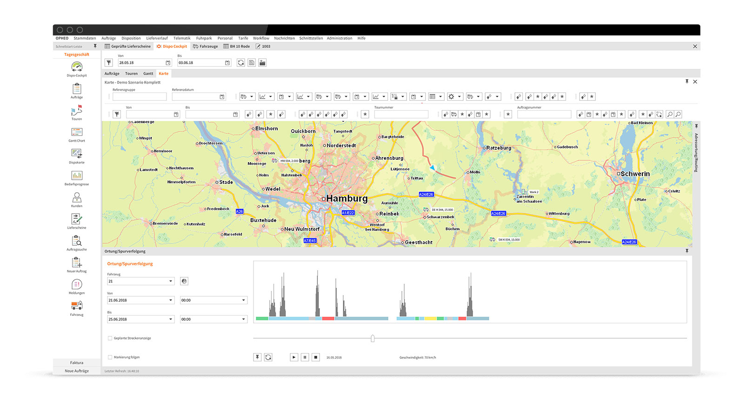Click the Auftragsnummer input field
This screenshot has height=400, width=754.
544,114
